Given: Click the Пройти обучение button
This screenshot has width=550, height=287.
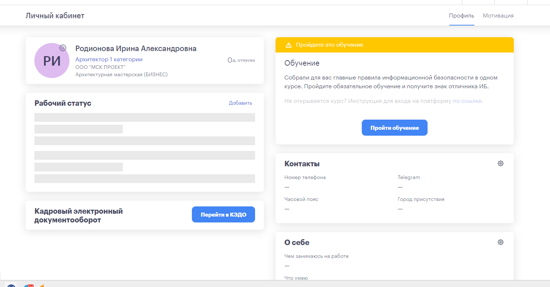Looking at the screenshot, I should point(395,128).
